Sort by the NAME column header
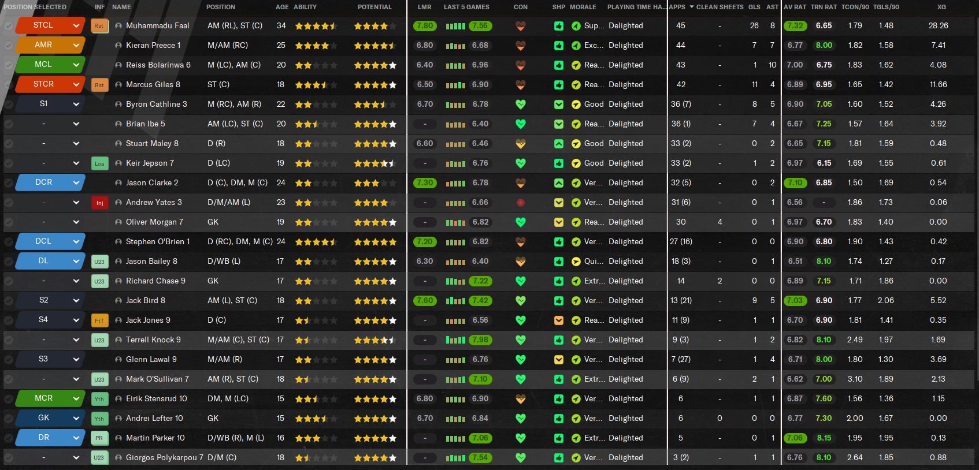 pos(121,7)
